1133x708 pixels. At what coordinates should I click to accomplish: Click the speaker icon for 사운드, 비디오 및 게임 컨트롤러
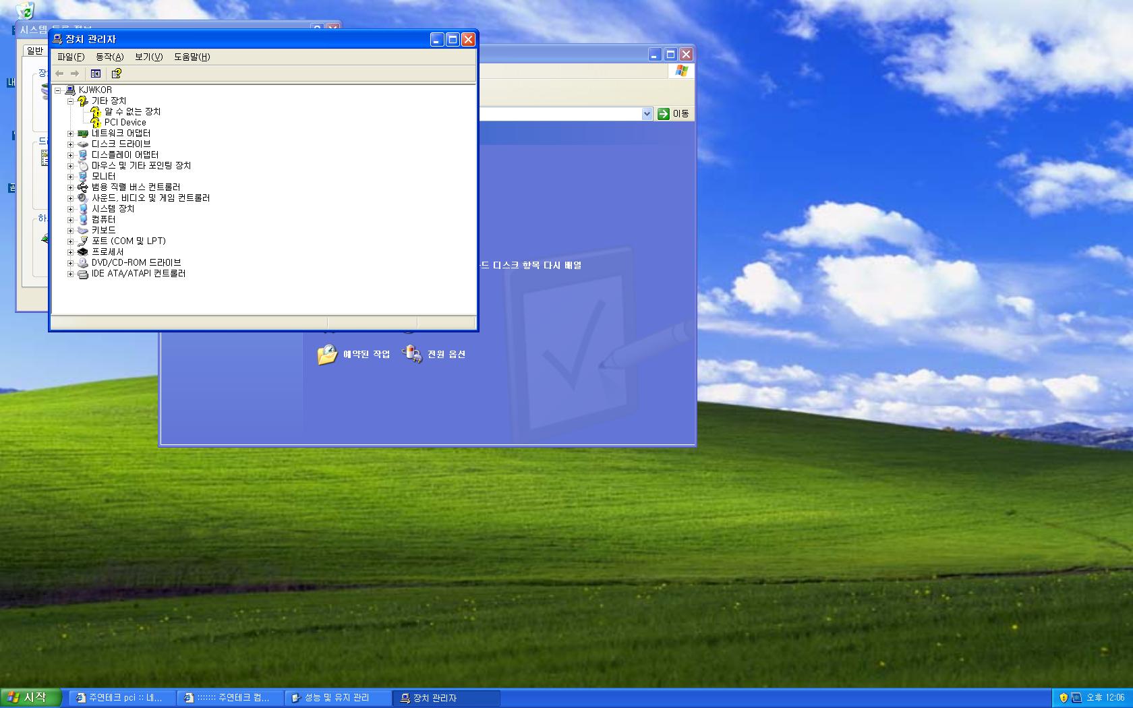pyautogui.click(x=83, y=198)
